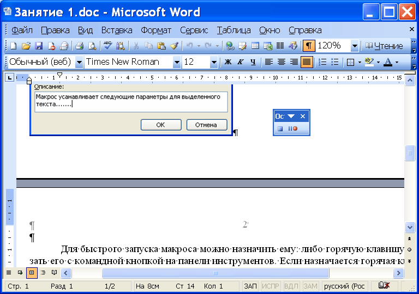Open the Формат menu
This screenshot has width=419, height=294.
(x=156, y=30)
